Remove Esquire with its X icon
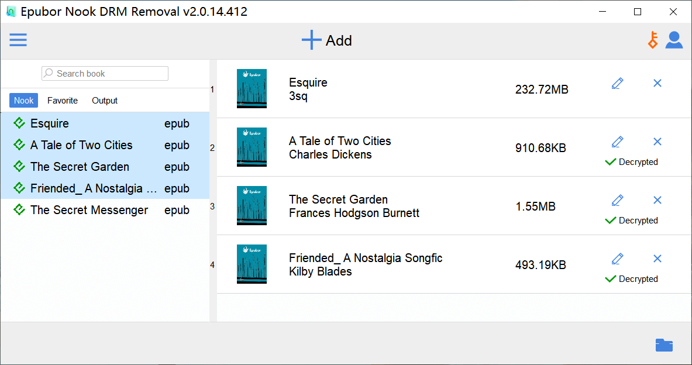692x365 pixels. [657, 83]
